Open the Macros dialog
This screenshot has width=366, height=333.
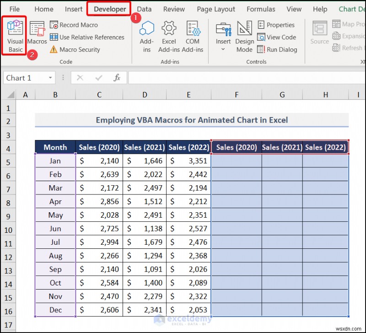37,32
